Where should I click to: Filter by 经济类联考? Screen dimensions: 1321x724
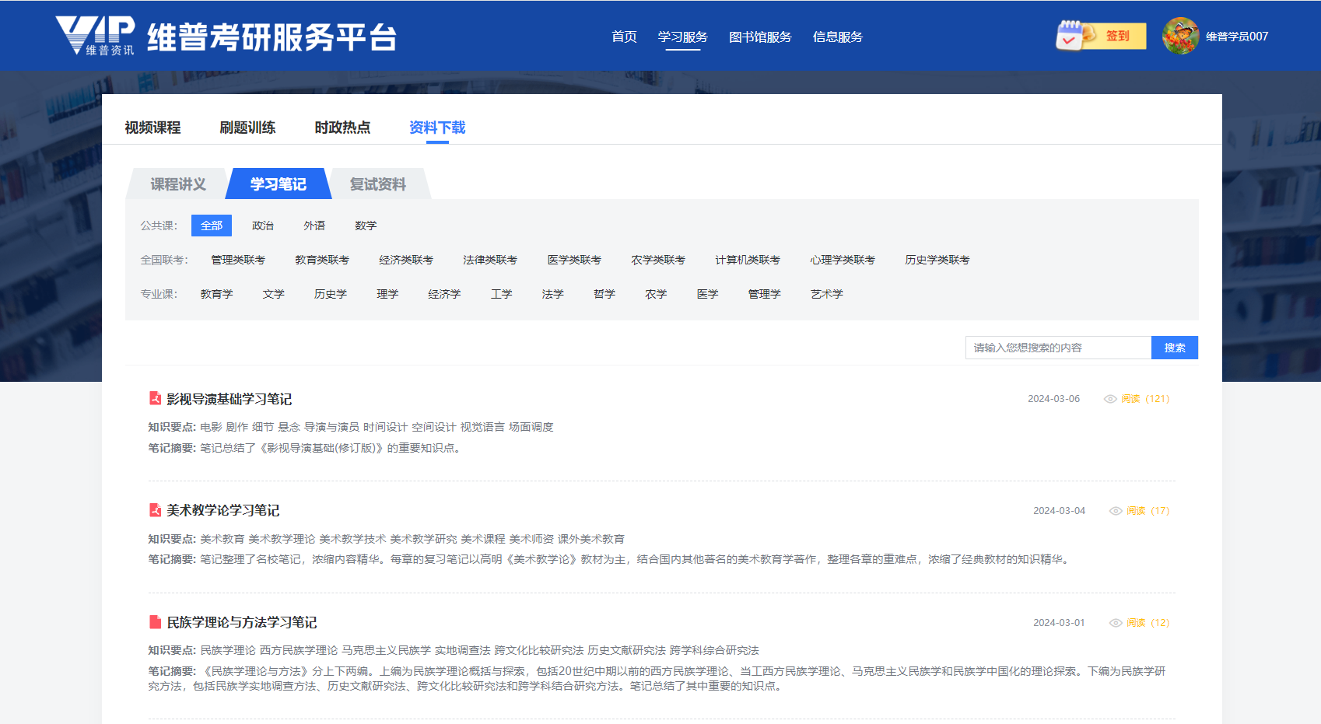tap(406, 260)
